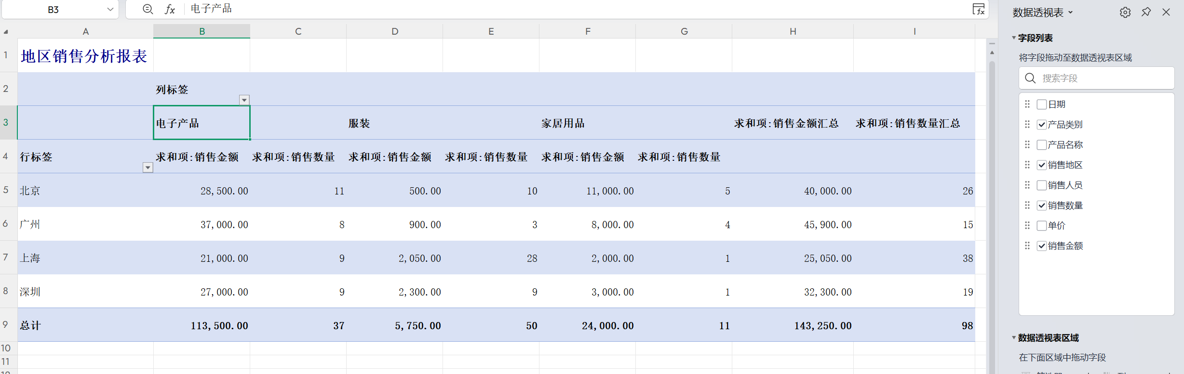Viewport: 1184px width, 374px height.
Task: Grab the drag handle beside 销售地区 field
Action: (x=1027, y=165)
